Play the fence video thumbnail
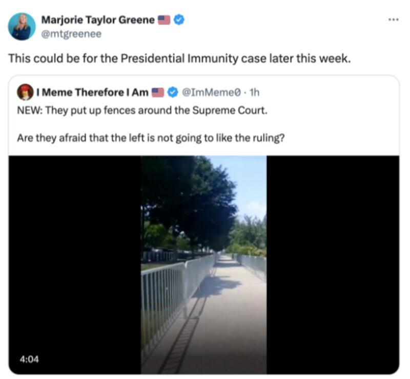This screenshot has width=410, height=379. point(203,264)
